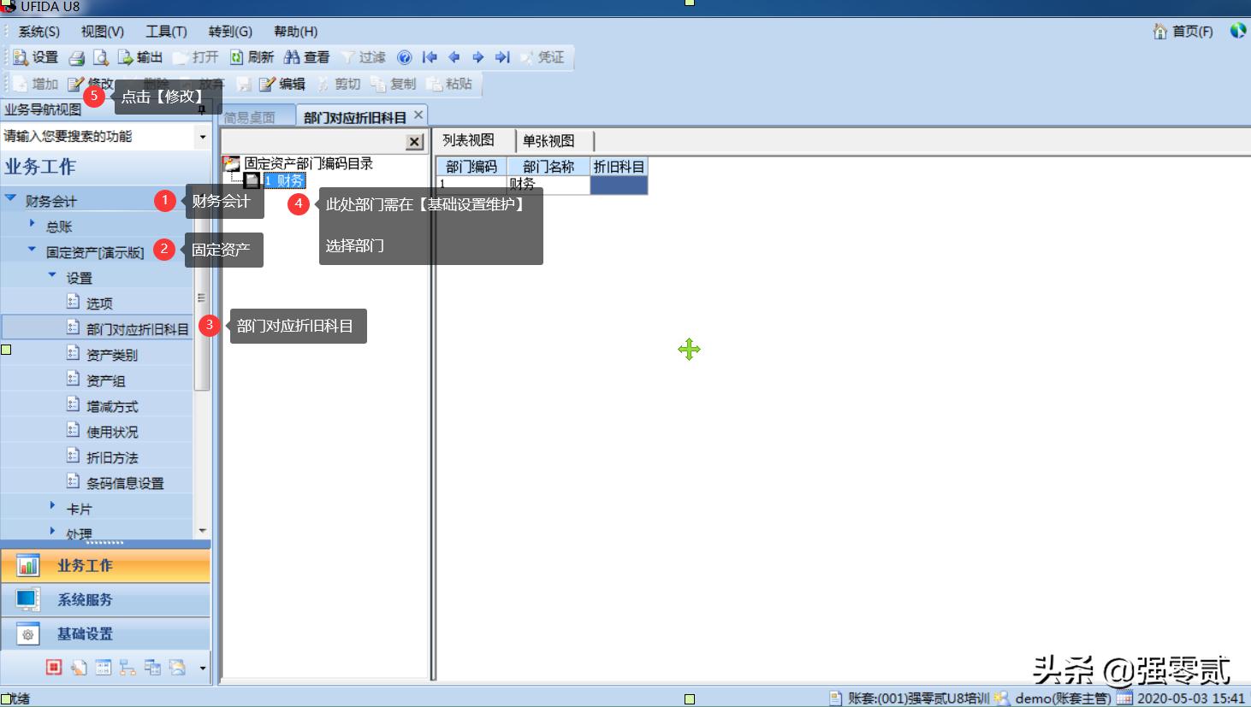Select the 系统服务 panel button

click(105, 600)
